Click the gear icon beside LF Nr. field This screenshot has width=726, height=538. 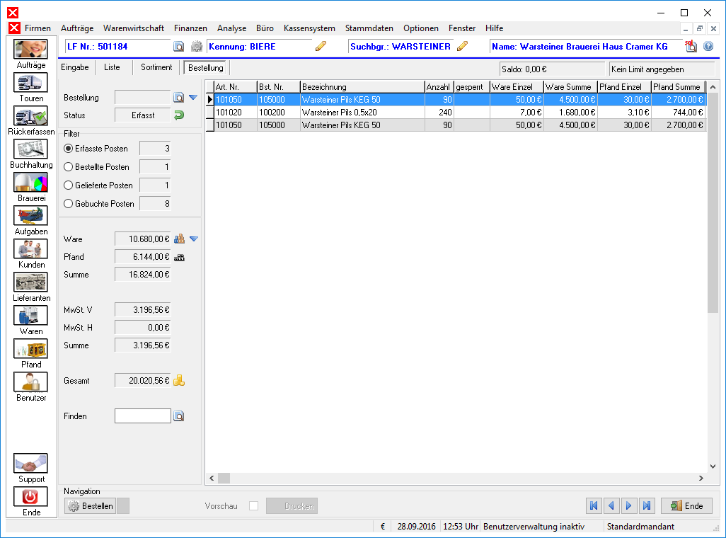point(197,46)
